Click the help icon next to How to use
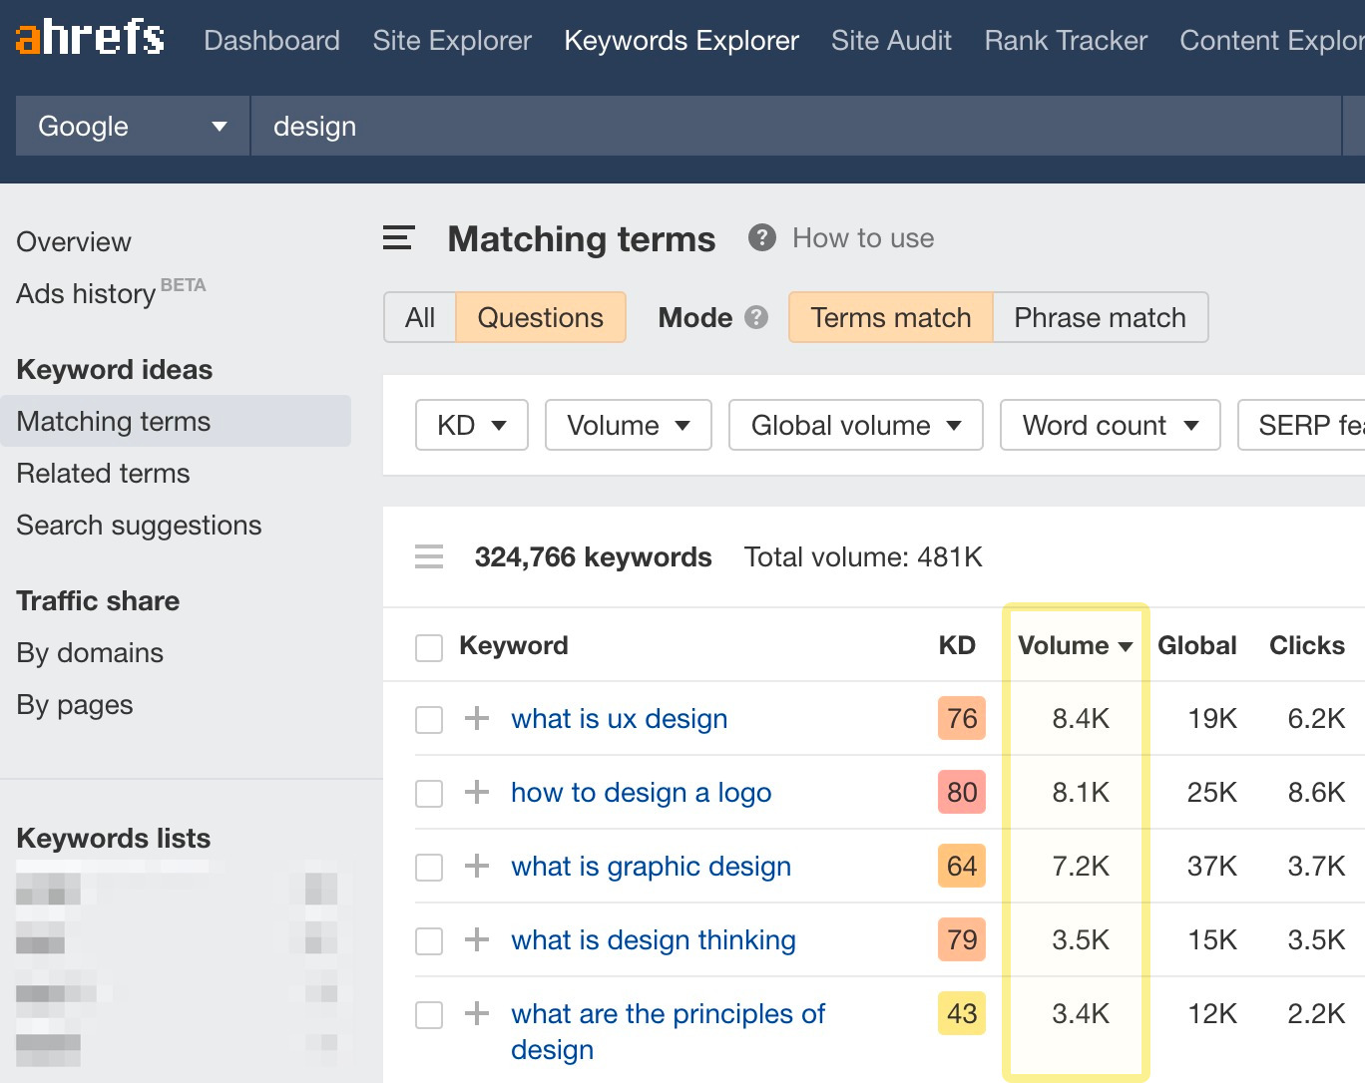Viewport: 1365px width, 1083px height. 761,237
